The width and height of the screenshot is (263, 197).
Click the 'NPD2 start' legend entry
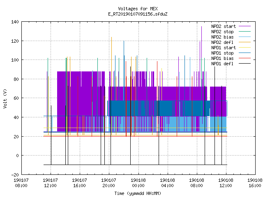click(224, 26)
